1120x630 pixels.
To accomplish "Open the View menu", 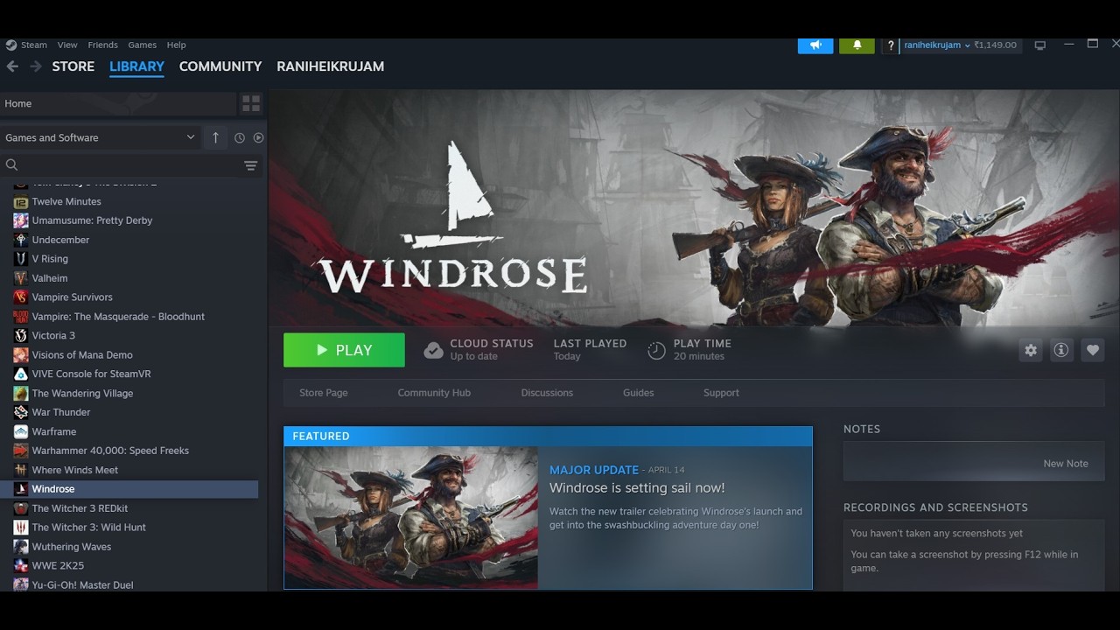I will [x=67, y=45].
